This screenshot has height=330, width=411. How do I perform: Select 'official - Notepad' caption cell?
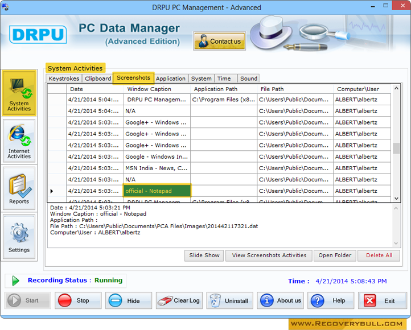point(157,191)
